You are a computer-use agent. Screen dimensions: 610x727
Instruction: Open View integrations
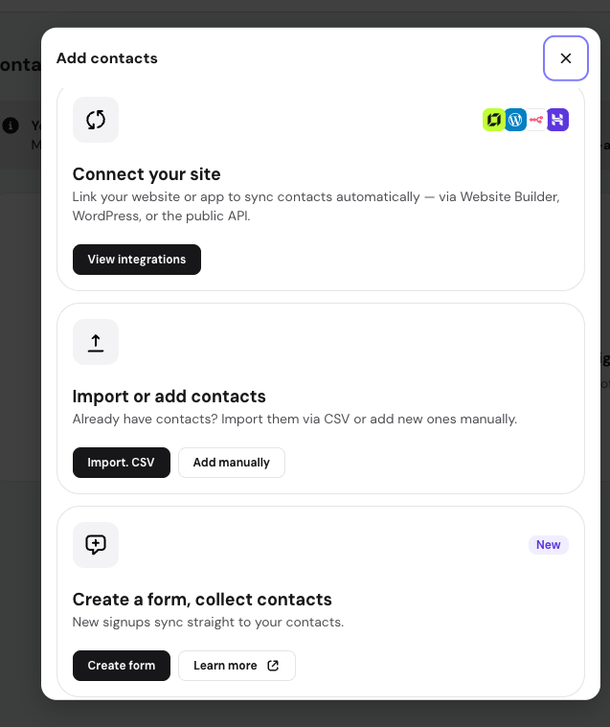[x=137, y=260]
